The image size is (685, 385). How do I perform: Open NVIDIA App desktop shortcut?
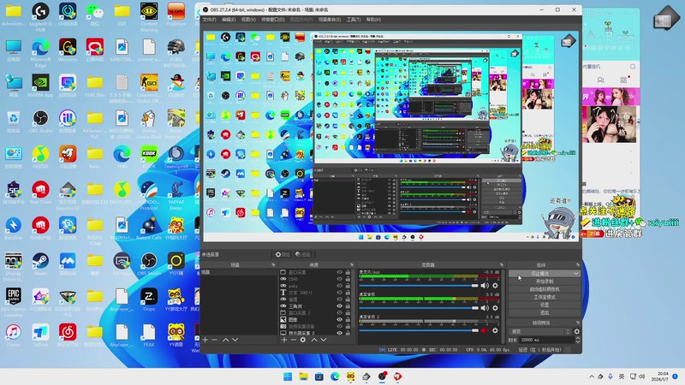(x=40, y=86)
